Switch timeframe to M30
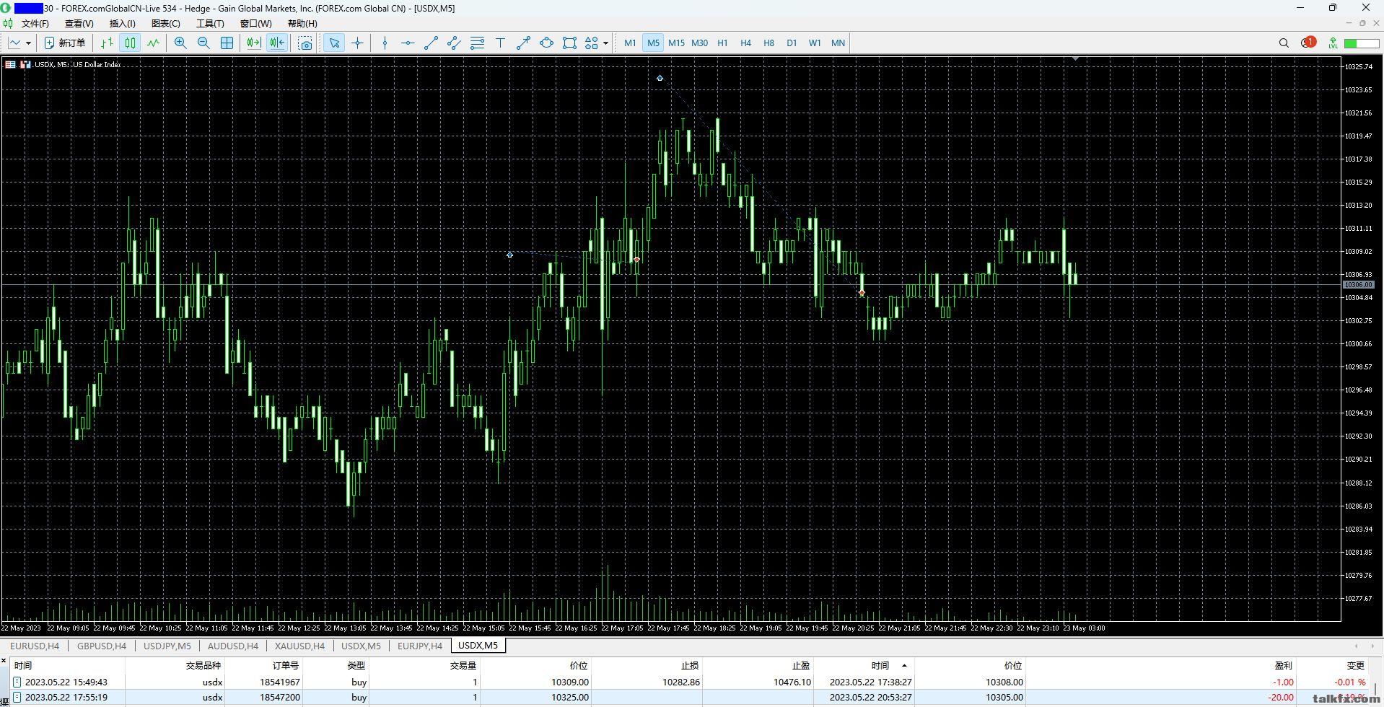This screenshot has width=1384, height=707. click(699, 43)
